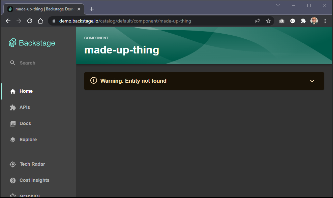Open Cost Insights in the sidebar
The width and height of the screenshot is (333, 198).
point(38,180)
